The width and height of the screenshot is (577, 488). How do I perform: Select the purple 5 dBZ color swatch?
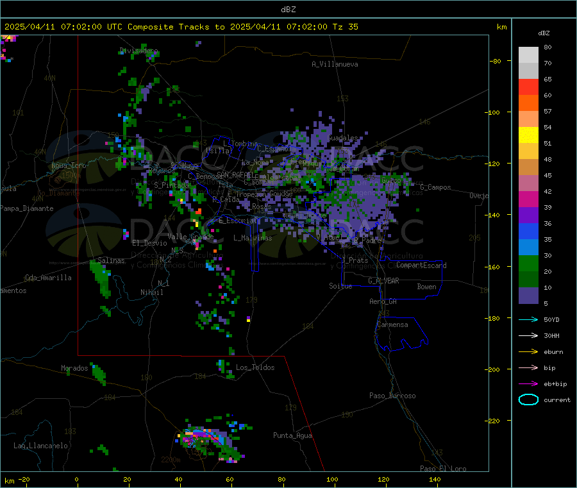pyautogui.click(x=528, y=296)
